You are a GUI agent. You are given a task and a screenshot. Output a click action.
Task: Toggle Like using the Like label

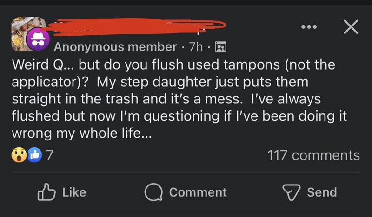coord(73,192)
